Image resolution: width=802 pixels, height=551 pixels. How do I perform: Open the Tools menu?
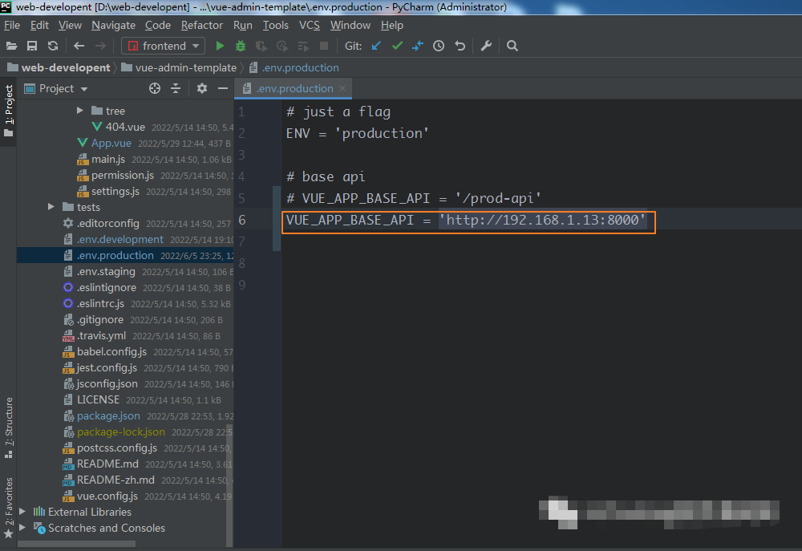[275, 25]
